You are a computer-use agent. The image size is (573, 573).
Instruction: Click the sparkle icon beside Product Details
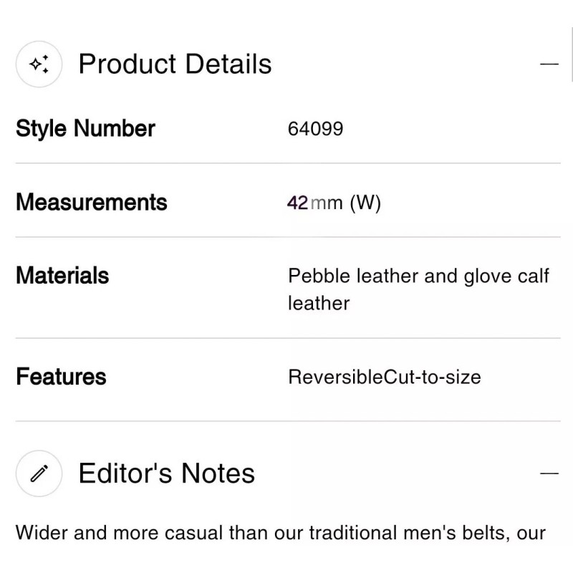[x=39, y=64]
